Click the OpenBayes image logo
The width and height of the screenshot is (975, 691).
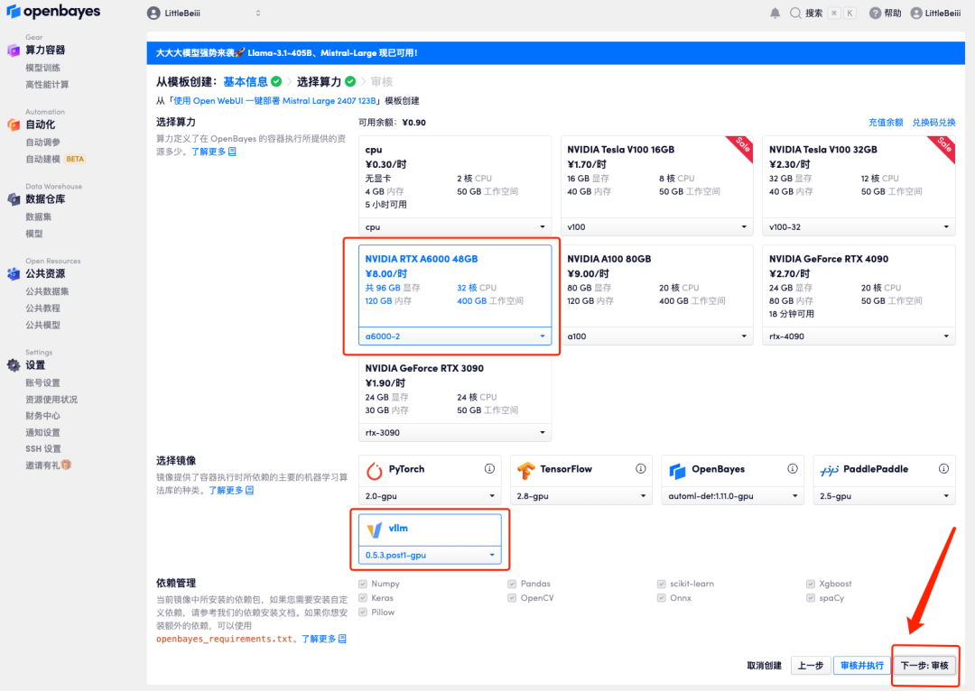(x=677, y=471)
